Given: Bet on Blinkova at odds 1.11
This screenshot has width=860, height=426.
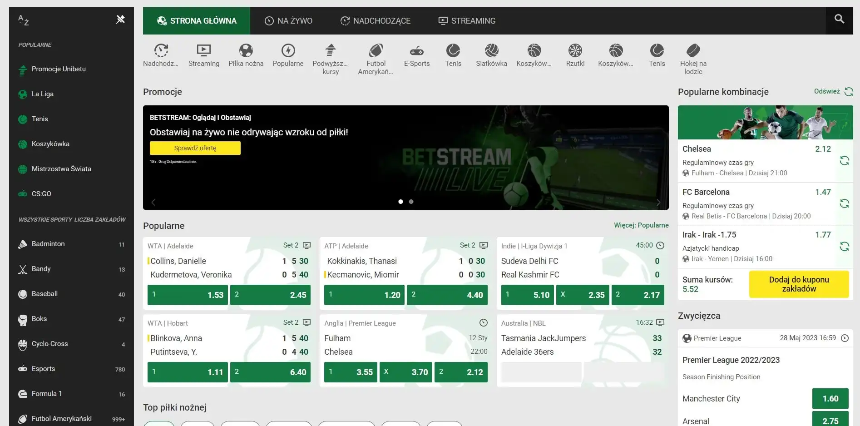Looking at the screenshot, I should (x=188, y=372).
